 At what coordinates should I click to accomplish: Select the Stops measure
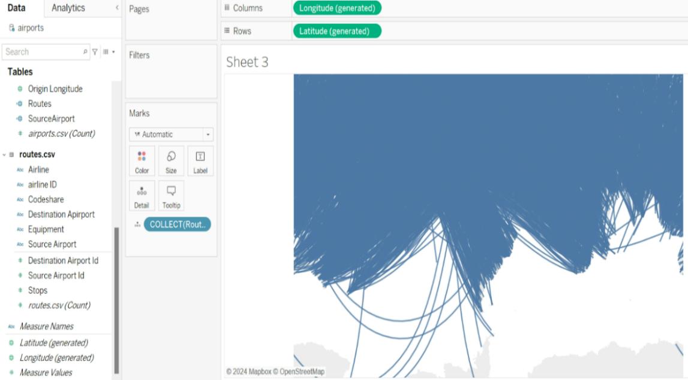click(38, 290)
